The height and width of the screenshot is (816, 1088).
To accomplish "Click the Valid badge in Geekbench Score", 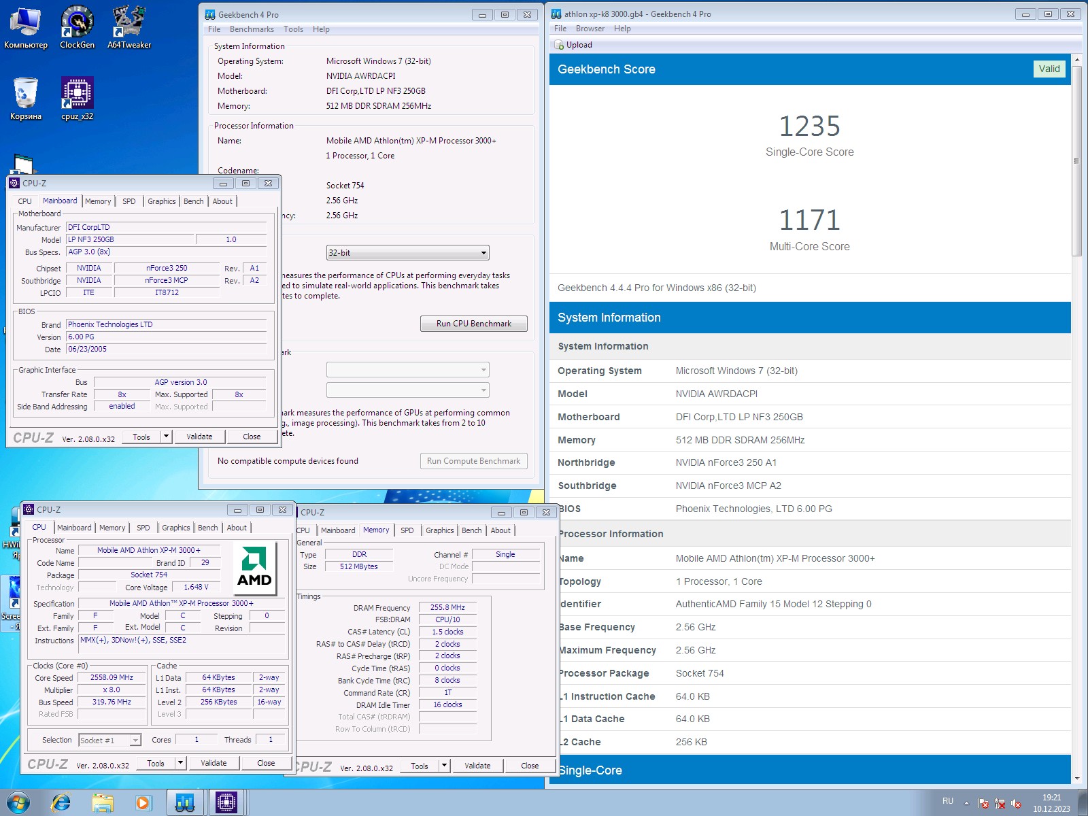I will [1049, 69].
